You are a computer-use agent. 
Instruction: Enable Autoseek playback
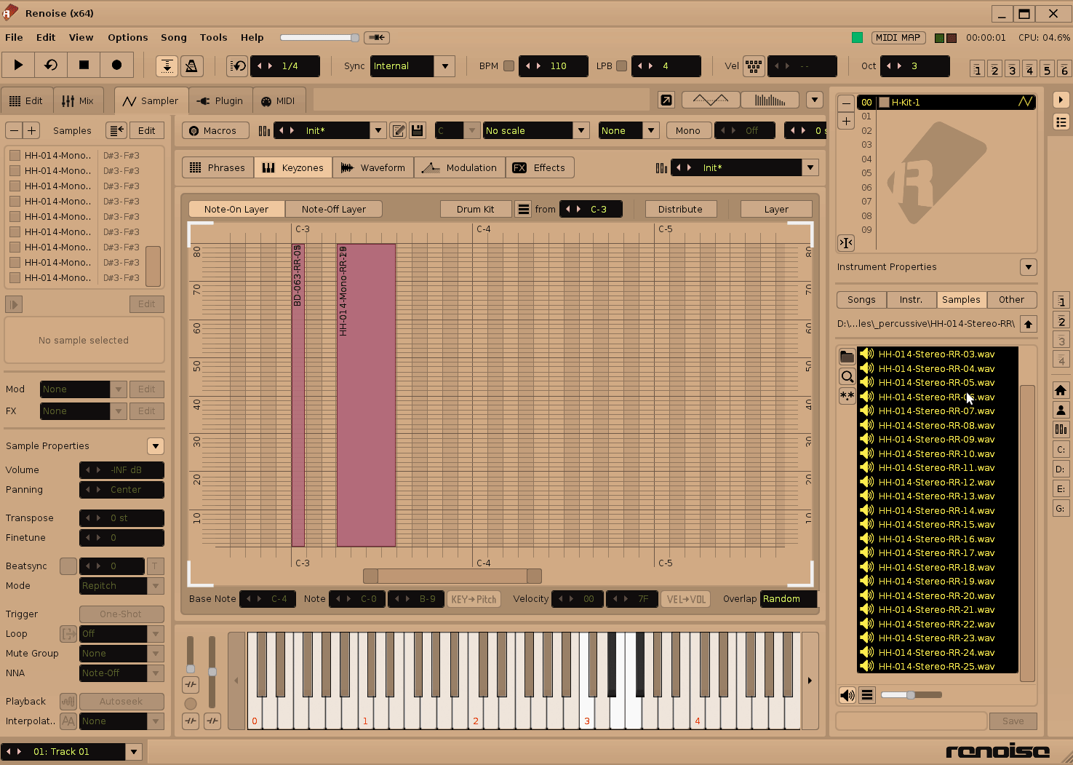point(121,701)
